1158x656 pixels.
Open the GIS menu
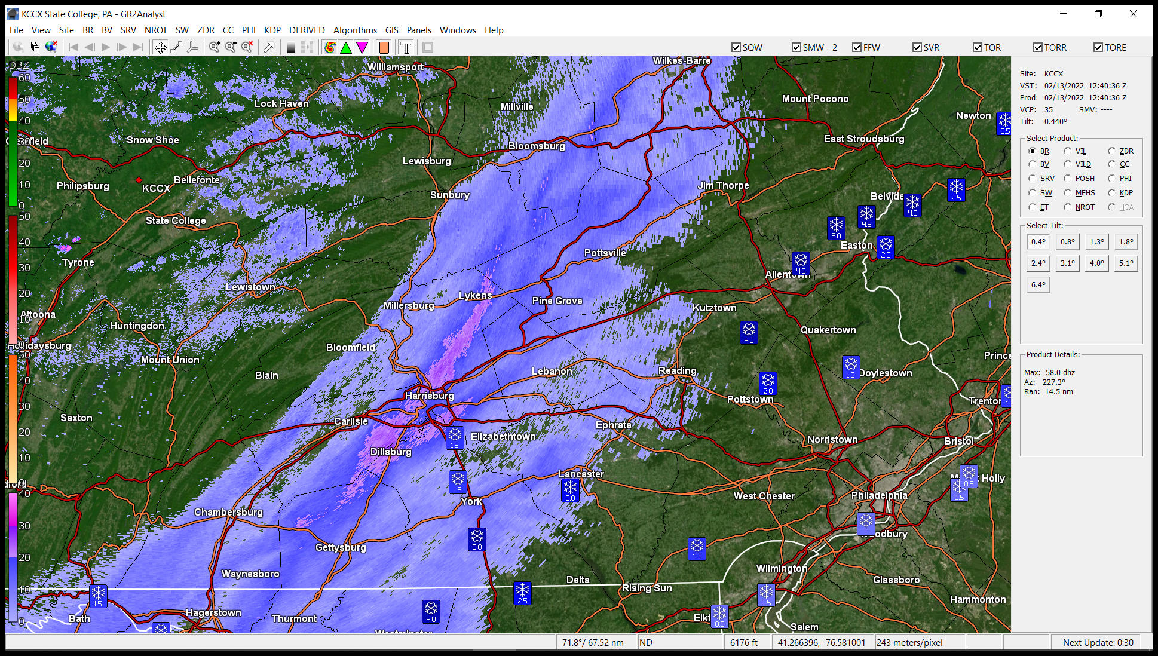tap(392, 30)
